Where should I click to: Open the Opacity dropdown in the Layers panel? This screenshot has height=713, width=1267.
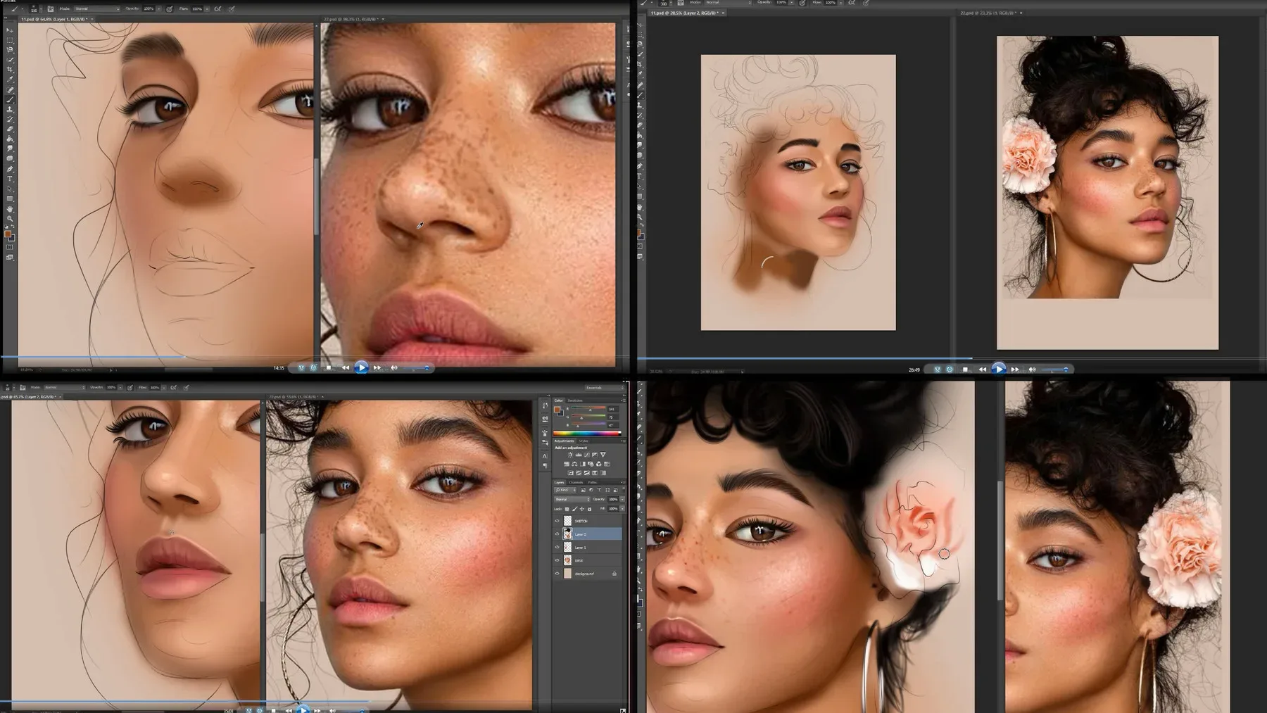tap(623, 499)
